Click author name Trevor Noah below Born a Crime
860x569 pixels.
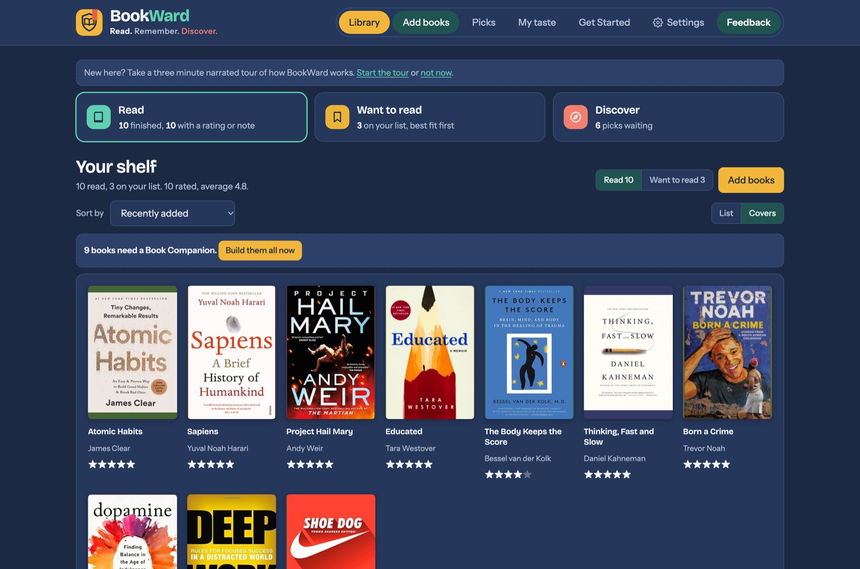click(x=704, y=448)
